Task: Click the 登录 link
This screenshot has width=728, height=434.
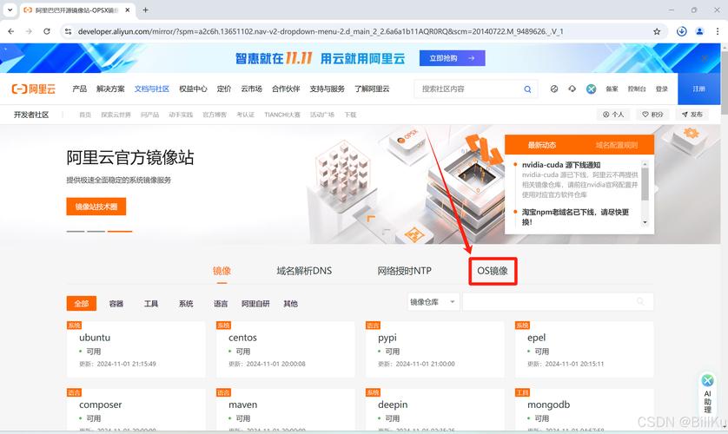Action: [662, 89]
